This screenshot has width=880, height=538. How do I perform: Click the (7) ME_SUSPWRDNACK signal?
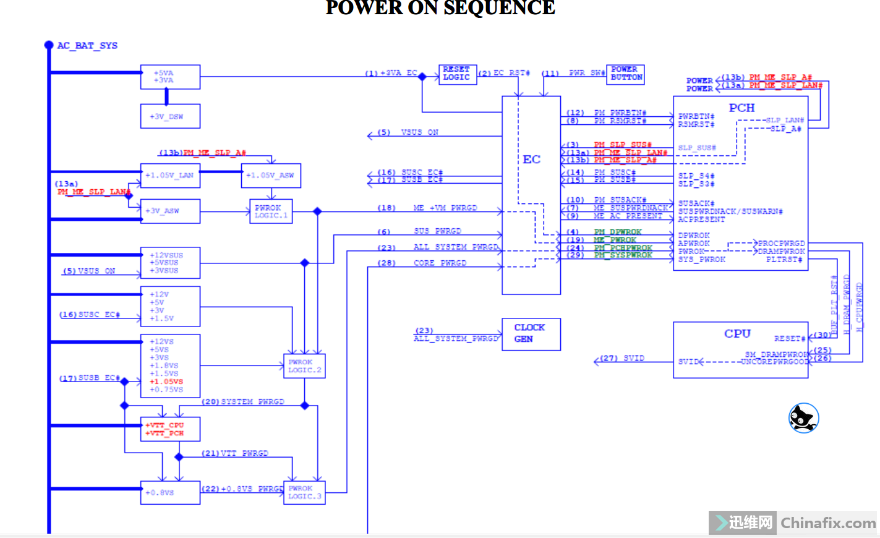click(618, 208)
